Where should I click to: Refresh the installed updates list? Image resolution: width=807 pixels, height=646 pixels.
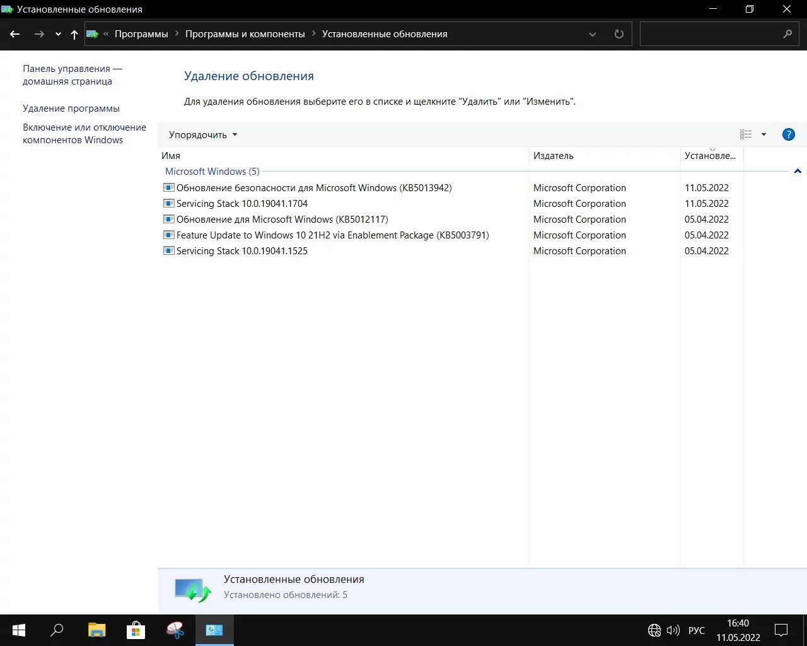tap(619, 34)
